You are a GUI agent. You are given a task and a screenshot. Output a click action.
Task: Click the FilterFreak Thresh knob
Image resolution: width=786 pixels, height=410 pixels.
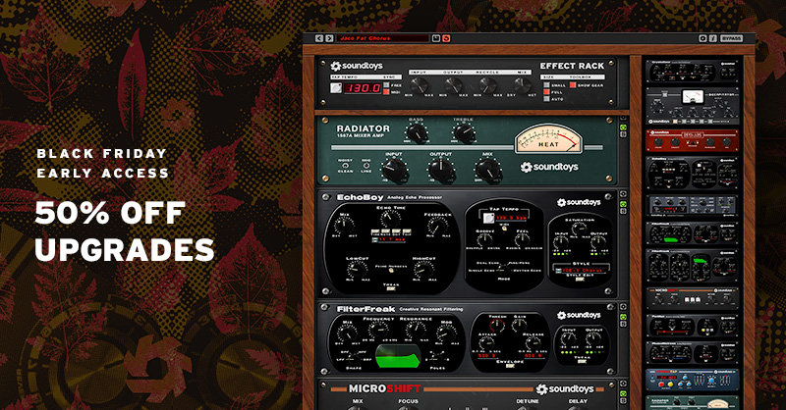tap(497, 326)
